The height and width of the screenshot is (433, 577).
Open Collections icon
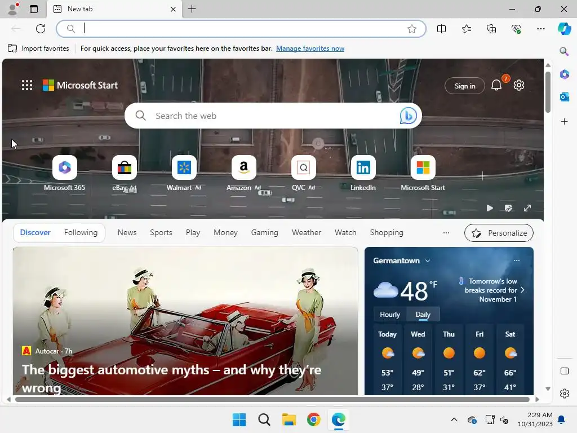point(491,29)
